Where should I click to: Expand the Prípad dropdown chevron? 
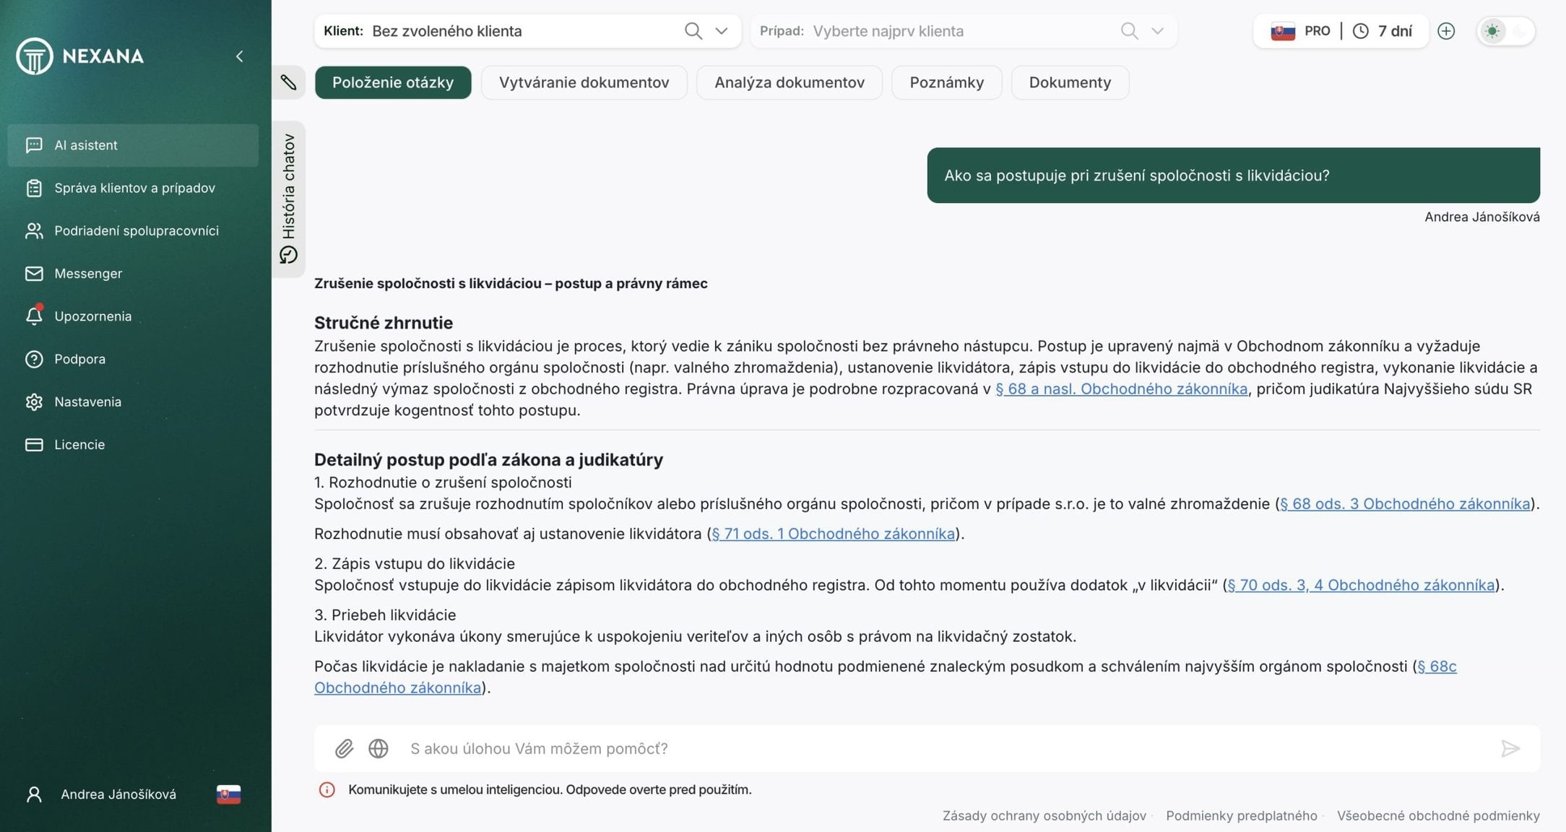tap(1157, 31)
